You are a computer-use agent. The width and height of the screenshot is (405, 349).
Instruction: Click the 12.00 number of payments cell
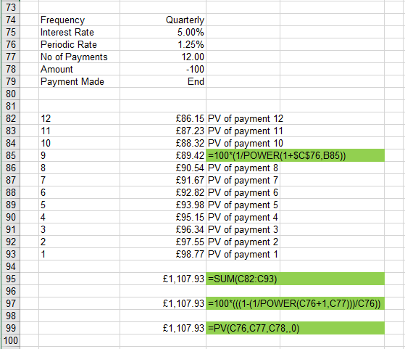[163, 57]
